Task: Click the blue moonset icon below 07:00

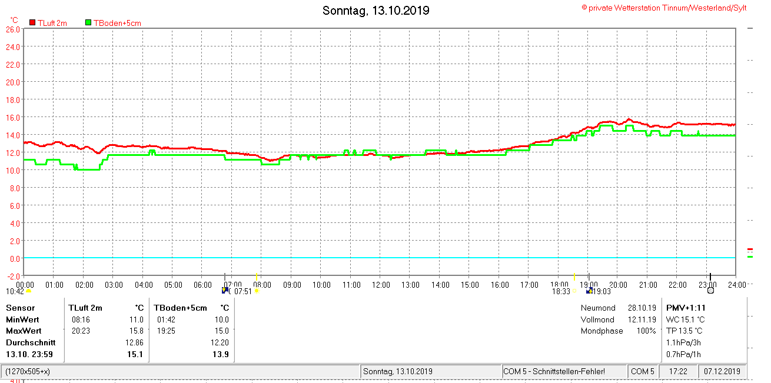Action: (x=225, y=291)
